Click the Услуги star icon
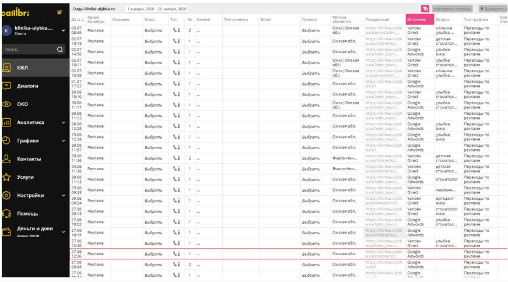The width and height of the screenshot is (508, 282). pos(6,177)
